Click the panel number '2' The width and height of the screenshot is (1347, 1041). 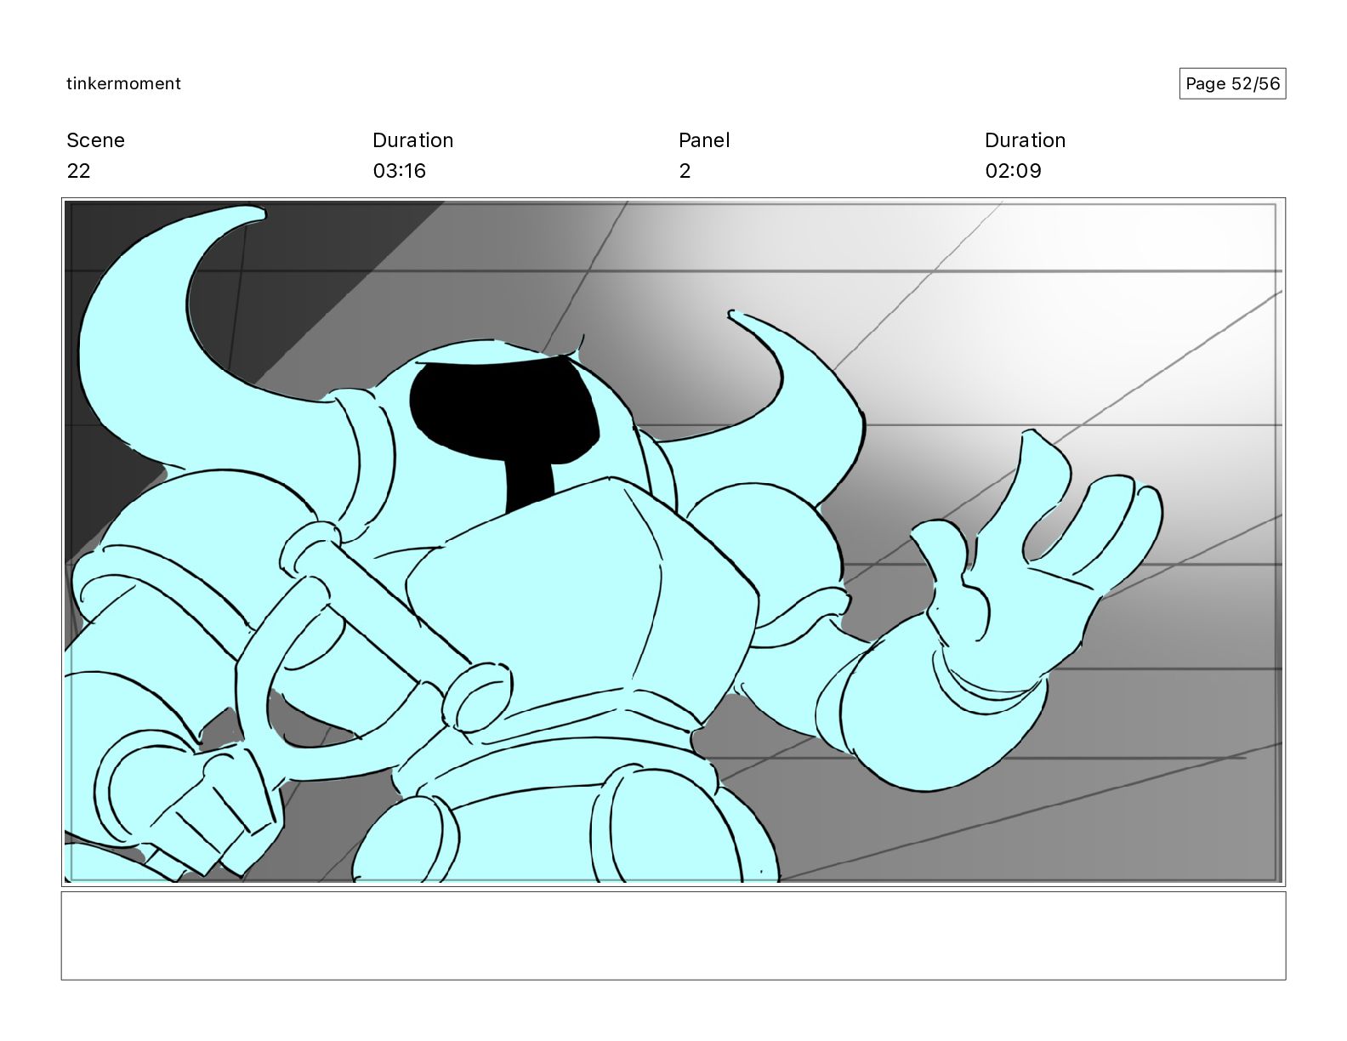coord(685,171)
